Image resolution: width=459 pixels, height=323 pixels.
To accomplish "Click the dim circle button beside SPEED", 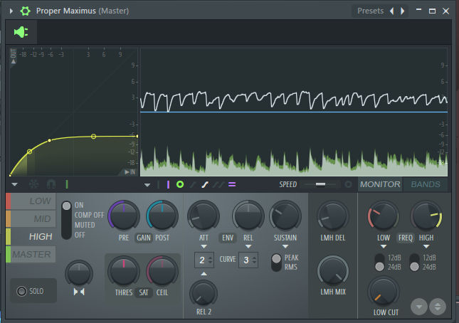I will (x=348, y=184).
